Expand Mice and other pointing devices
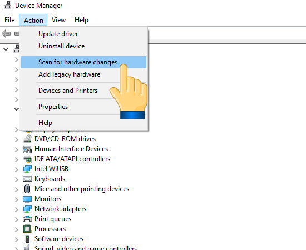Screen dimensions: 306x250 pyautogui.click(x=16, y=189)
